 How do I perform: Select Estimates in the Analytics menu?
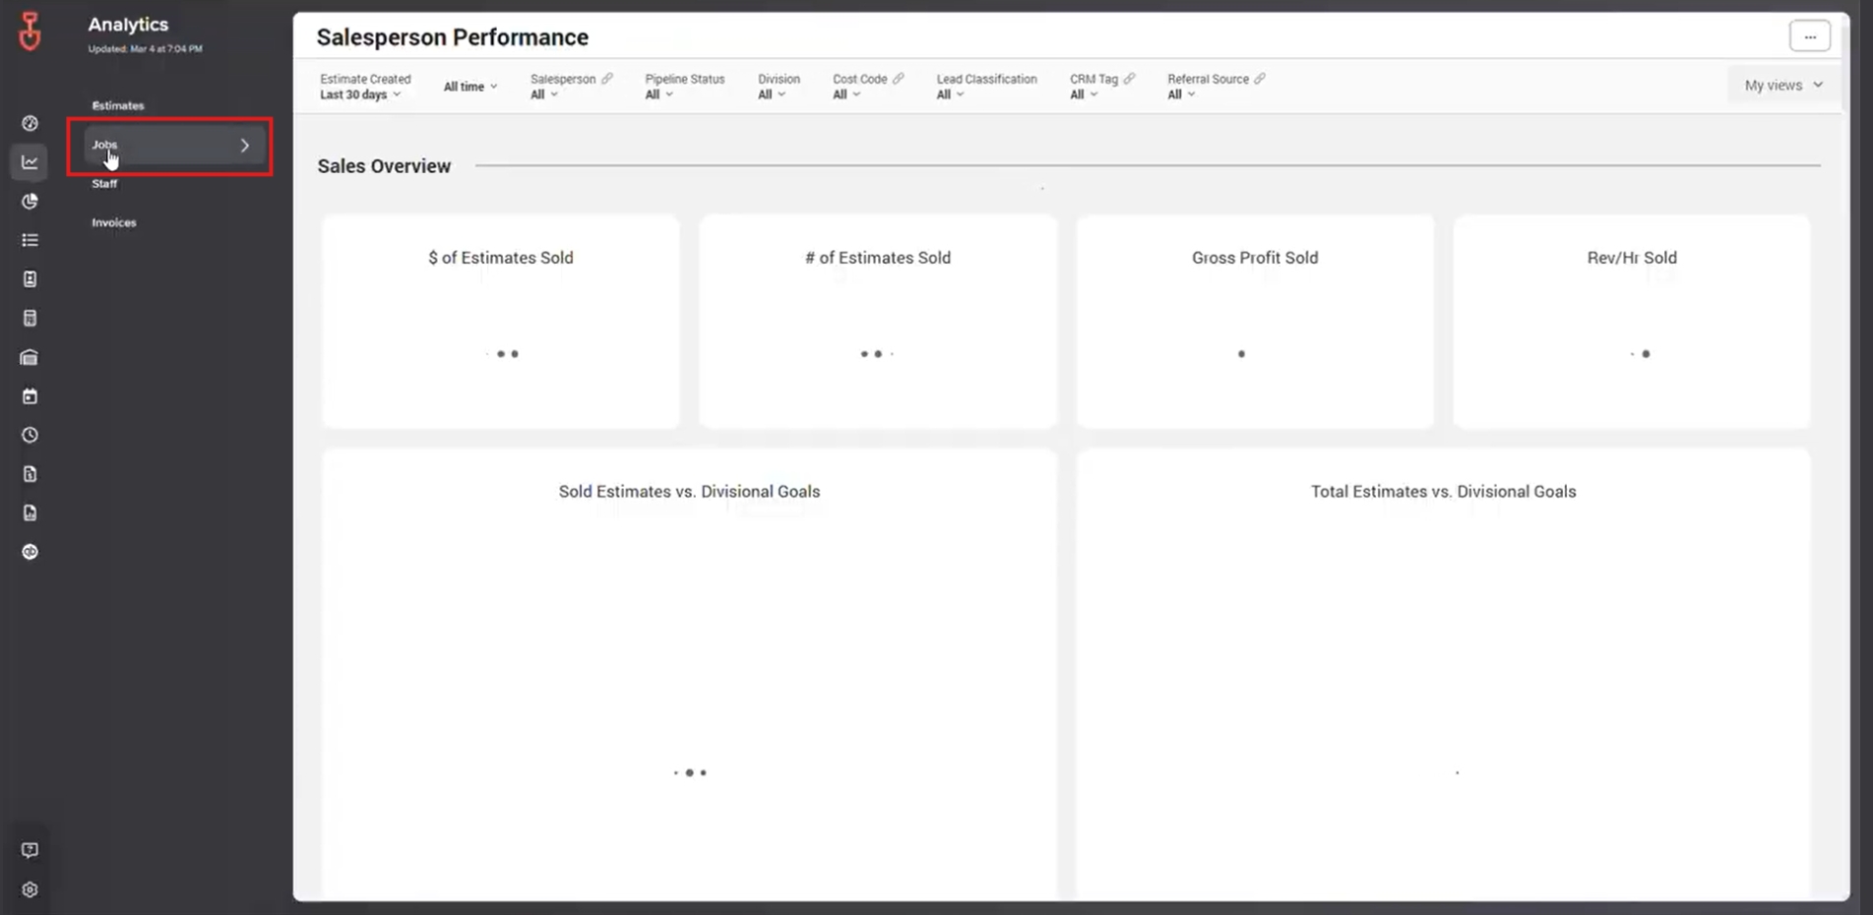point(118,105)
